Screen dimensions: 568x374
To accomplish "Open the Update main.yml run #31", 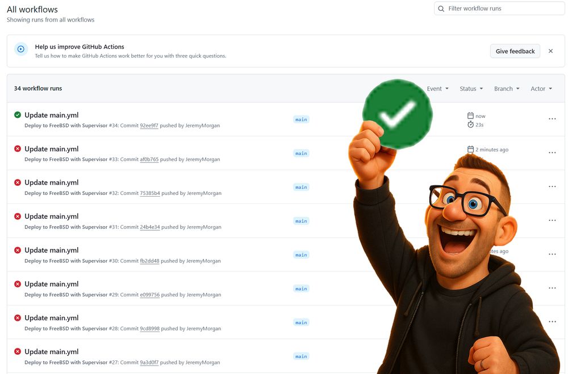I will coord(52,216).
